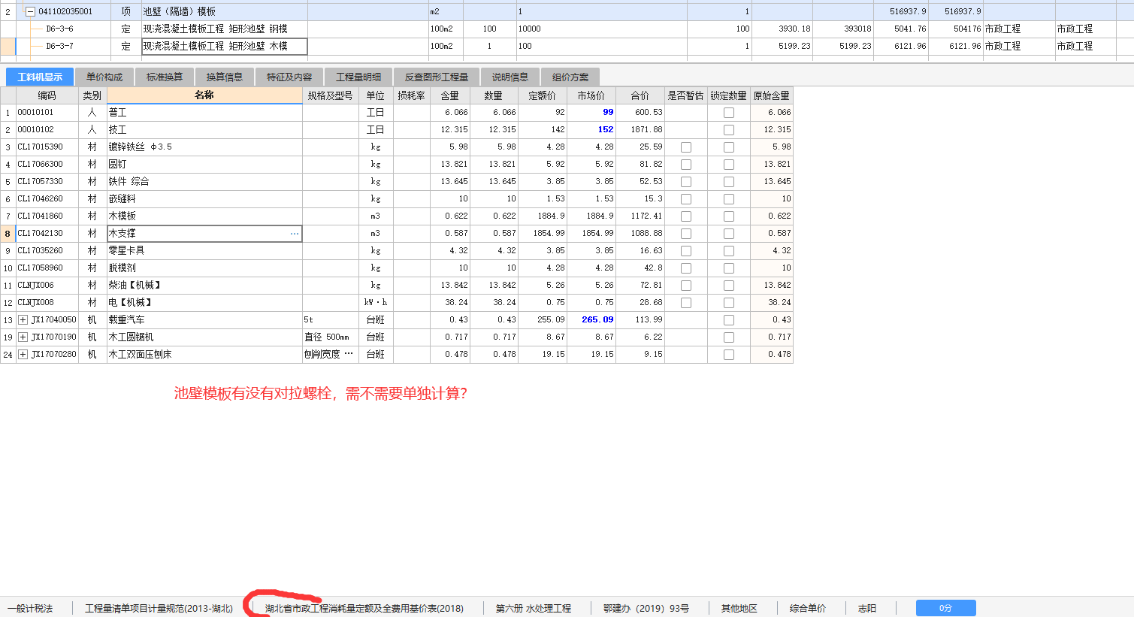Open the 标准换算 tab
This screenshot has width=1134, height=617.
pyautogui.click(x=165, y=77)
